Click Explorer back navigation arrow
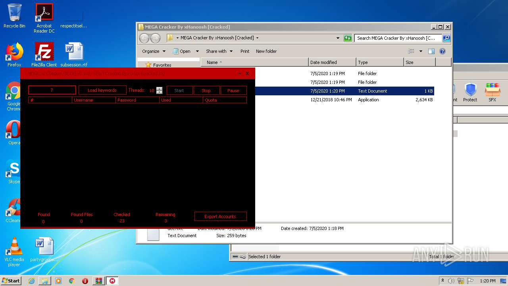The width and height of the screenshot is (508, 286). (x=144, y=38)
